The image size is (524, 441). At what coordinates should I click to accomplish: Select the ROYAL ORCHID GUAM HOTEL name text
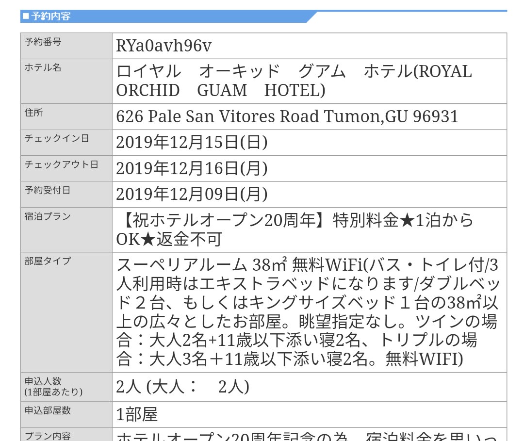[294, 81]
